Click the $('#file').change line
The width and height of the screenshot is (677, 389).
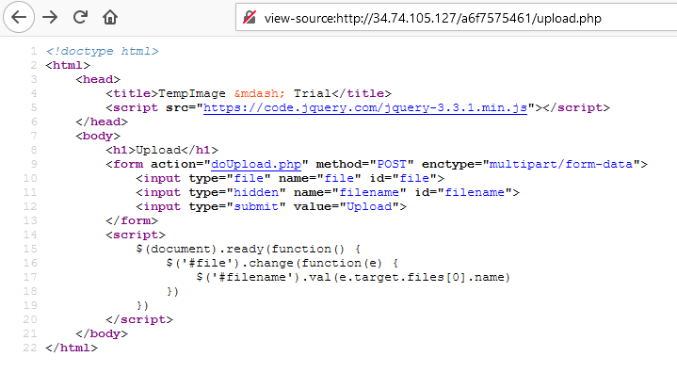click(x=282, y=263)
